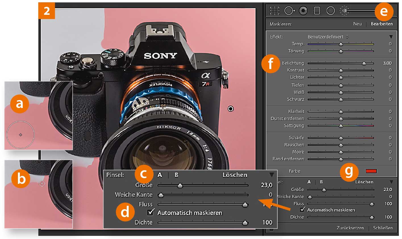Click the Belichtung slider handle

pyautogui.click(x=364, y=63)
